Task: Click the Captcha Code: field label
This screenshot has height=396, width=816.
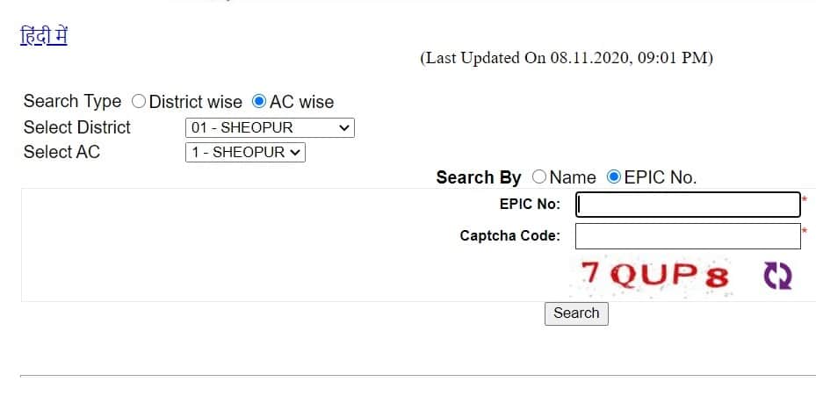Action: [x=510, y=235]
